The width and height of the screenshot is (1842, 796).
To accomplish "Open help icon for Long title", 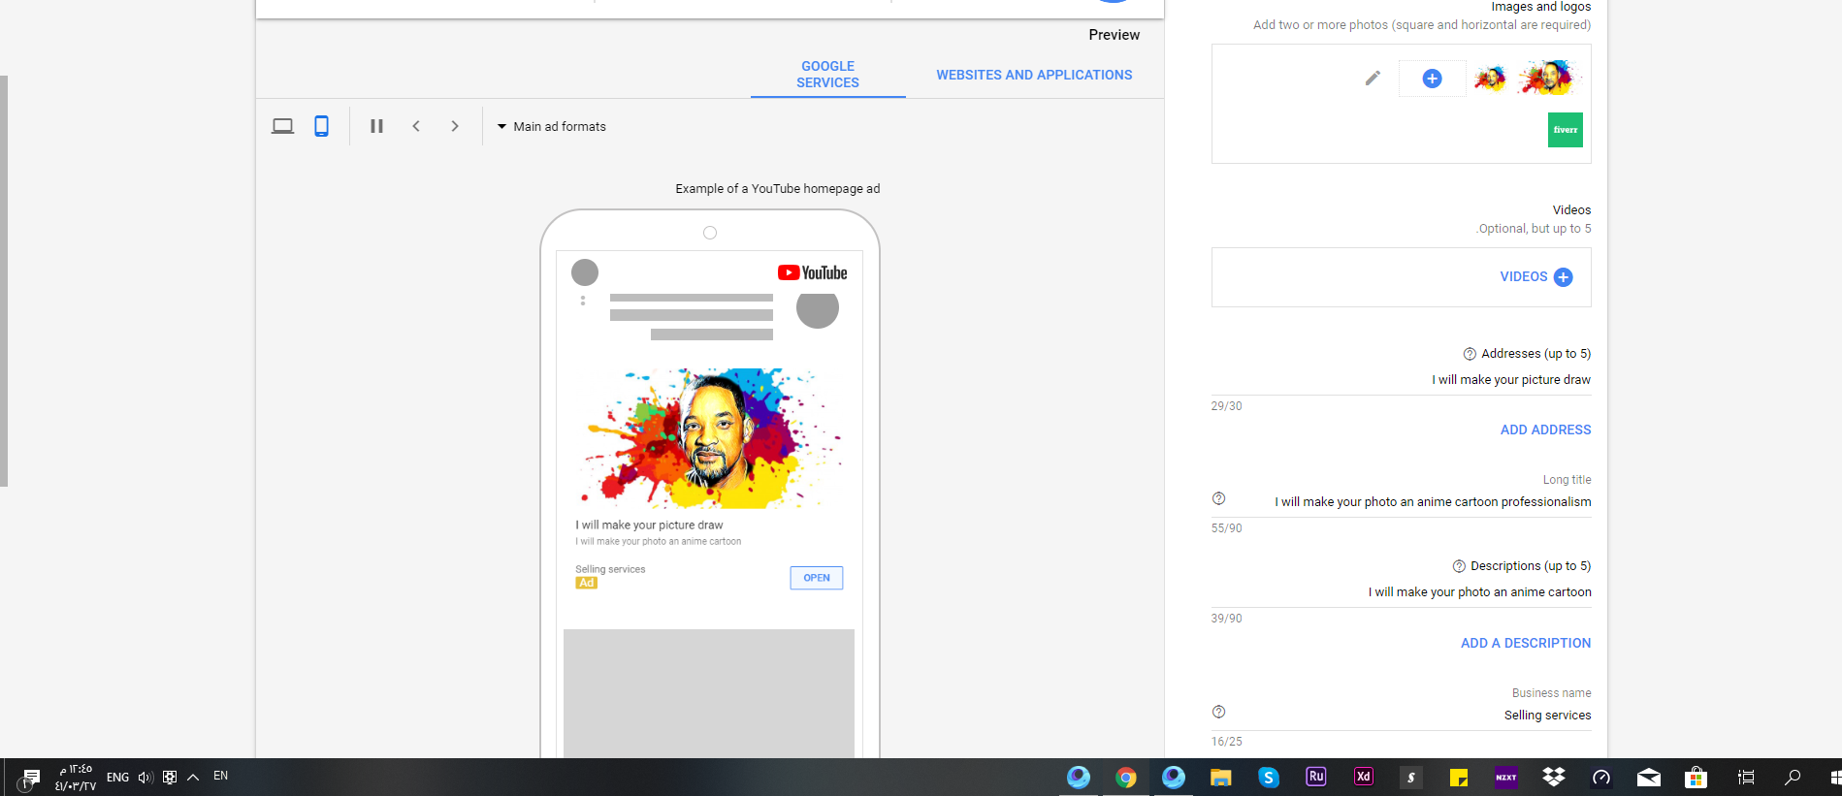I will (1218, 498).
